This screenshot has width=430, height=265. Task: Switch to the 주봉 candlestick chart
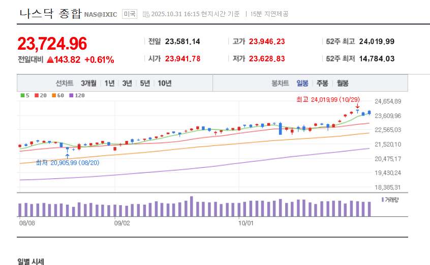(322, 83)
